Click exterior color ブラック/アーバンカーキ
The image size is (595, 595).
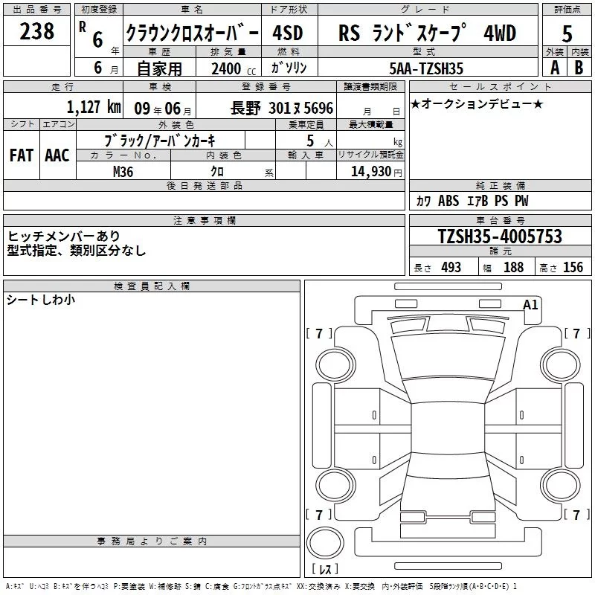click(x=160, y=141)
